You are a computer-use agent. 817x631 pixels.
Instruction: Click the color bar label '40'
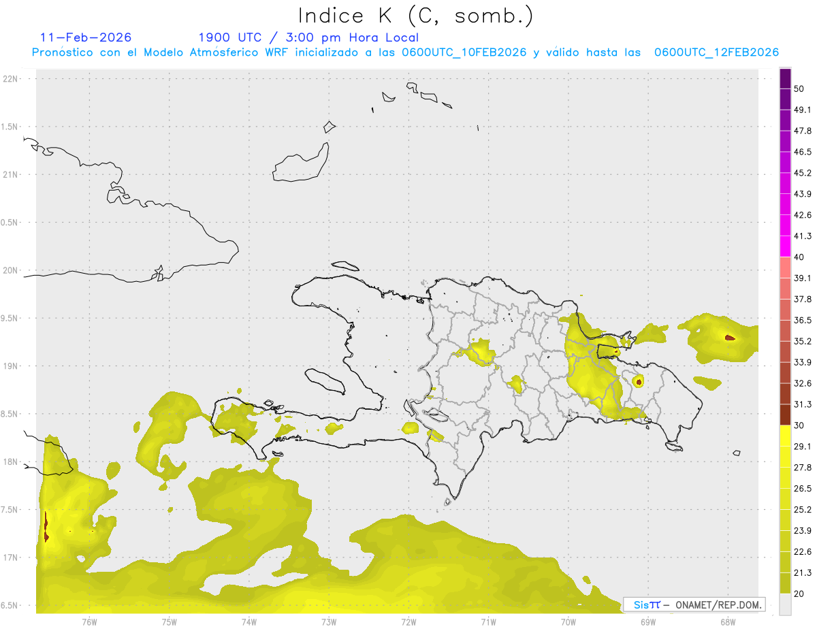pos(799,257)
